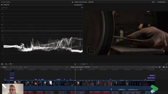Click the playhead marker on the timeline ruler
Viewport: 168px width, 94px height.
coord(75,69)
